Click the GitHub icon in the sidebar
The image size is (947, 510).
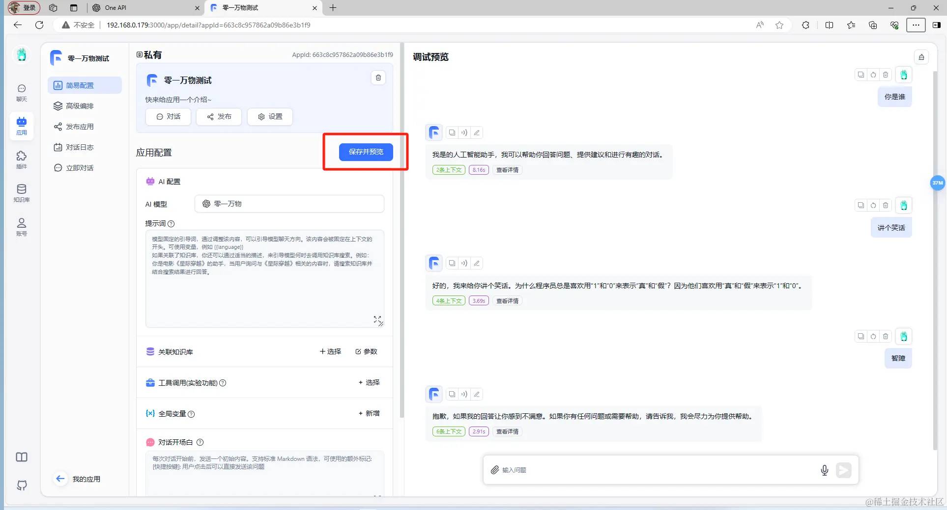pyautogui.click(x=22, y=485)
